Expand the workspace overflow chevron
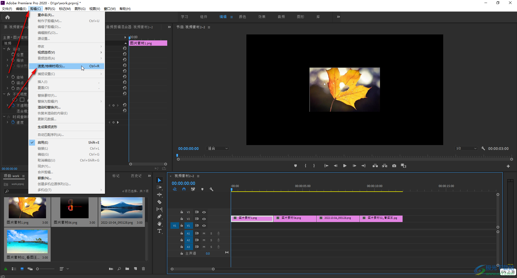The height and width of the screenshot is (278, 517). [x=338, y=17]
